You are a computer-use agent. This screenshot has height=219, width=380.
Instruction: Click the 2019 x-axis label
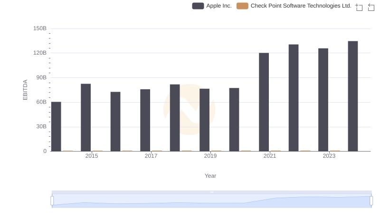(x=210, y=156)
